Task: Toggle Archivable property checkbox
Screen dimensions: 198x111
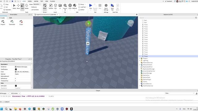Action: (x=16, y=86)
